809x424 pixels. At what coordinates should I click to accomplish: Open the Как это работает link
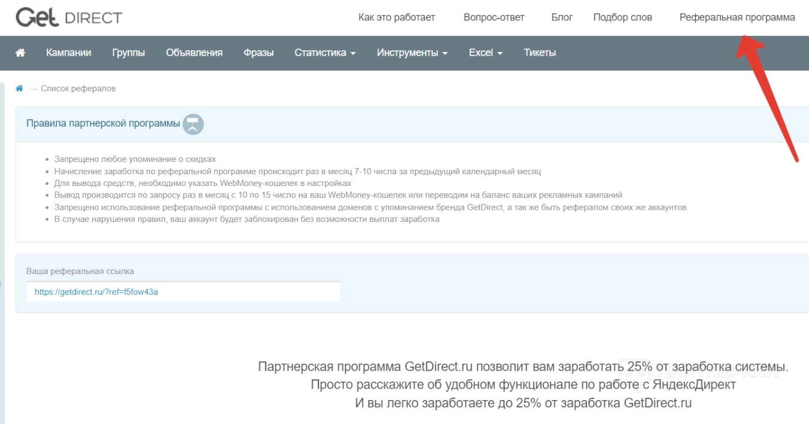tap(397, 17)
